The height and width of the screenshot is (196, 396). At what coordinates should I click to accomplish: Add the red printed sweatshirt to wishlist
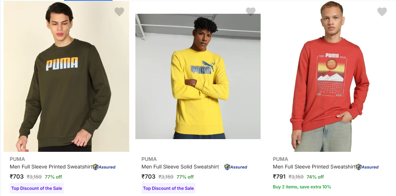click(x=382, y=12)
